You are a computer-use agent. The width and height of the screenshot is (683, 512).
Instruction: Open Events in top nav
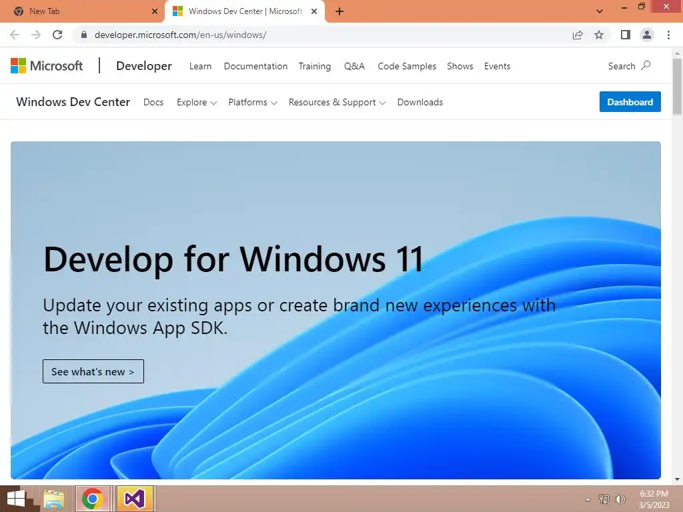[497, 66]
